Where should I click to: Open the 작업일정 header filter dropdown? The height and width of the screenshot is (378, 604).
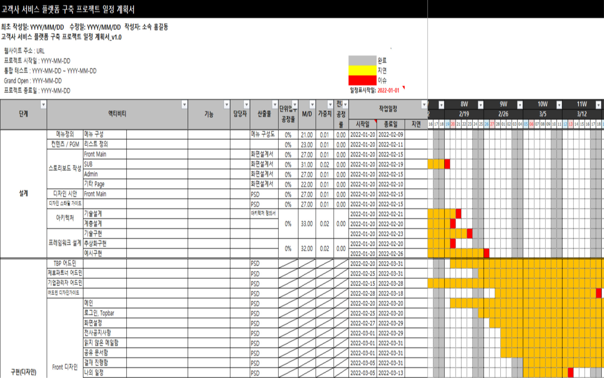pos(424,105)
